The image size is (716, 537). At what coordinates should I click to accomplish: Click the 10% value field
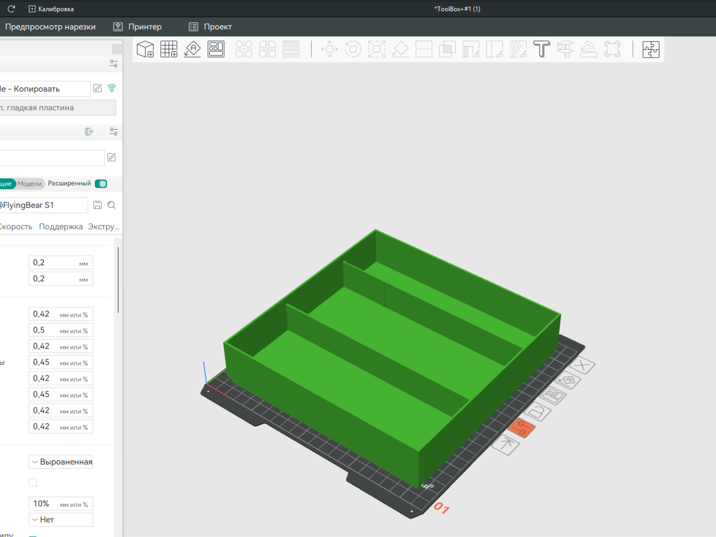61,504
